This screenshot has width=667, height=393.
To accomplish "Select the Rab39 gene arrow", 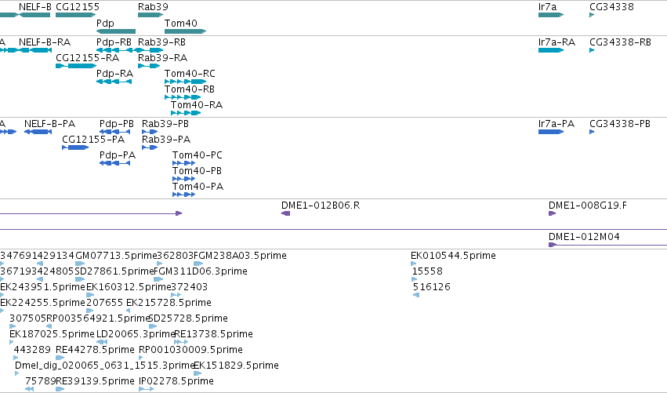I will (x=150, y=15).
